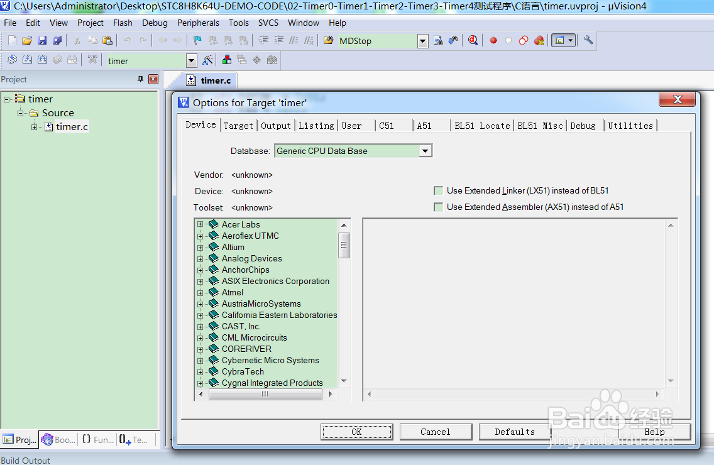The image size is (714, 465).
Task: Click the Find document search icon after MDStop
Action: click(438, 41)
